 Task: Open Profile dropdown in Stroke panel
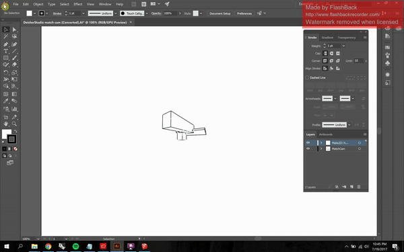coord(349,125)
